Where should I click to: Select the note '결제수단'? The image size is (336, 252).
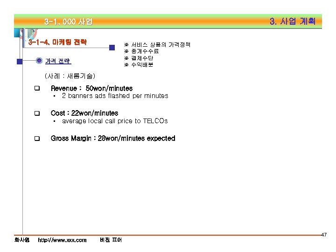click(142, 58)
